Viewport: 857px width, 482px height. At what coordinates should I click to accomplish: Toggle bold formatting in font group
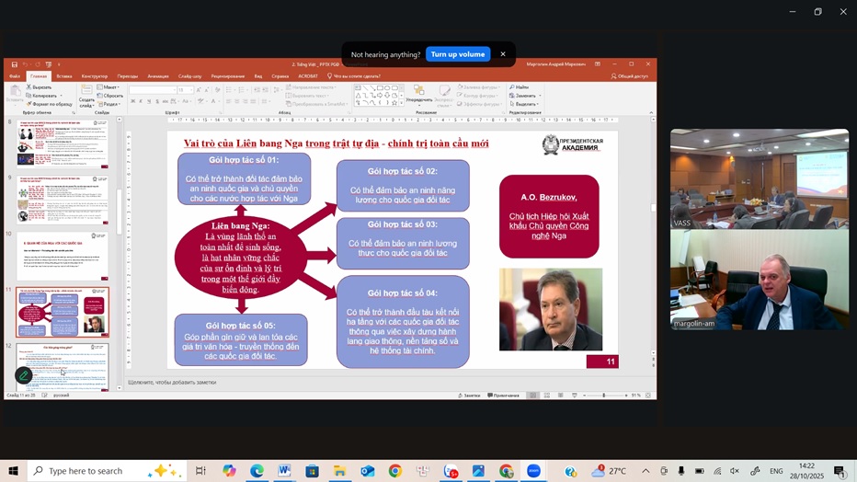[x=133, y=101]
